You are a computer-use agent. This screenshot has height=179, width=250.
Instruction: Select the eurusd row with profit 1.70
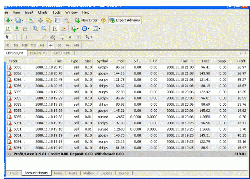[x=127, y=129]
